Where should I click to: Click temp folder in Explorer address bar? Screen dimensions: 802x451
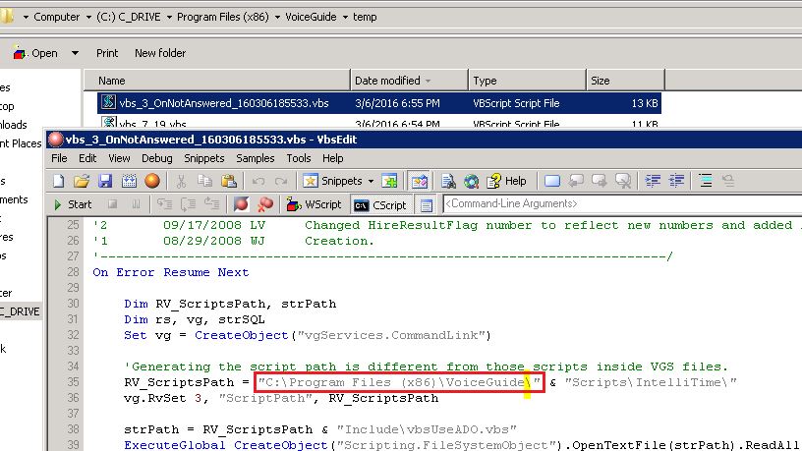pyautogui.click(x=365, y=18)
